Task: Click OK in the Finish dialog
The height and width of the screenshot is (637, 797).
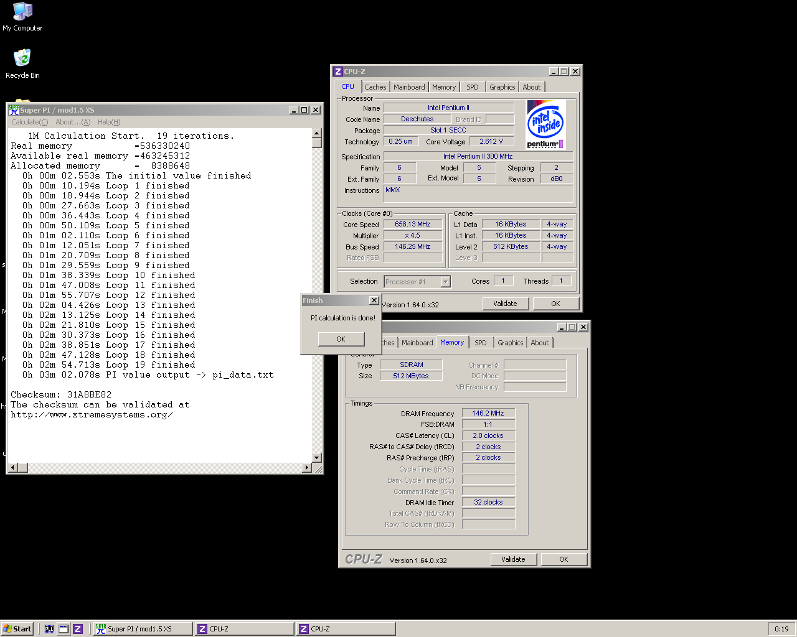Action: (x=341, y=339)
